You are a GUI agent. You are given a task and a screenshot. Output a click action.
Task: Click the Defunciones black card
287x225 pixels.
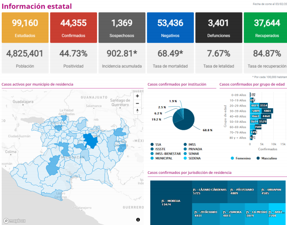(219, 28)
